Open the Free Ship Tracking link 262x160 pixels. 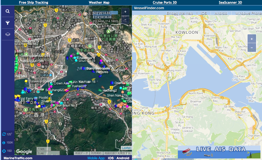coord(34,3)
